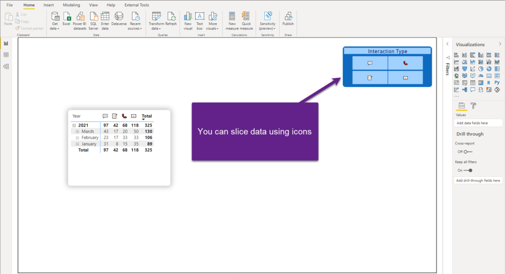
Task: Open the Get data dropdown
Action: [55, 21]
